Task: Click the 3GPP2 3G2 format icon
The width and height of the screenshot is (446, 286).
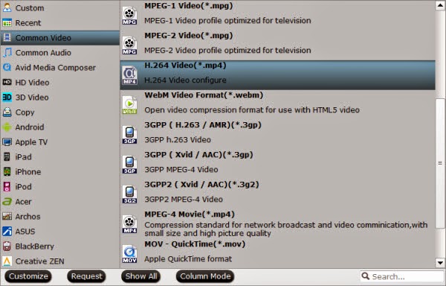Action: tap(129, 194)
